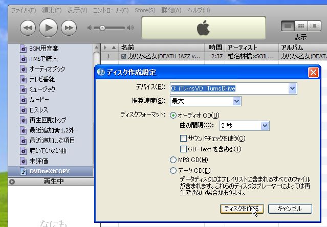Click the sort order up-triangle column header
This screenshot has height=227, width=327.
coord(114,48)
